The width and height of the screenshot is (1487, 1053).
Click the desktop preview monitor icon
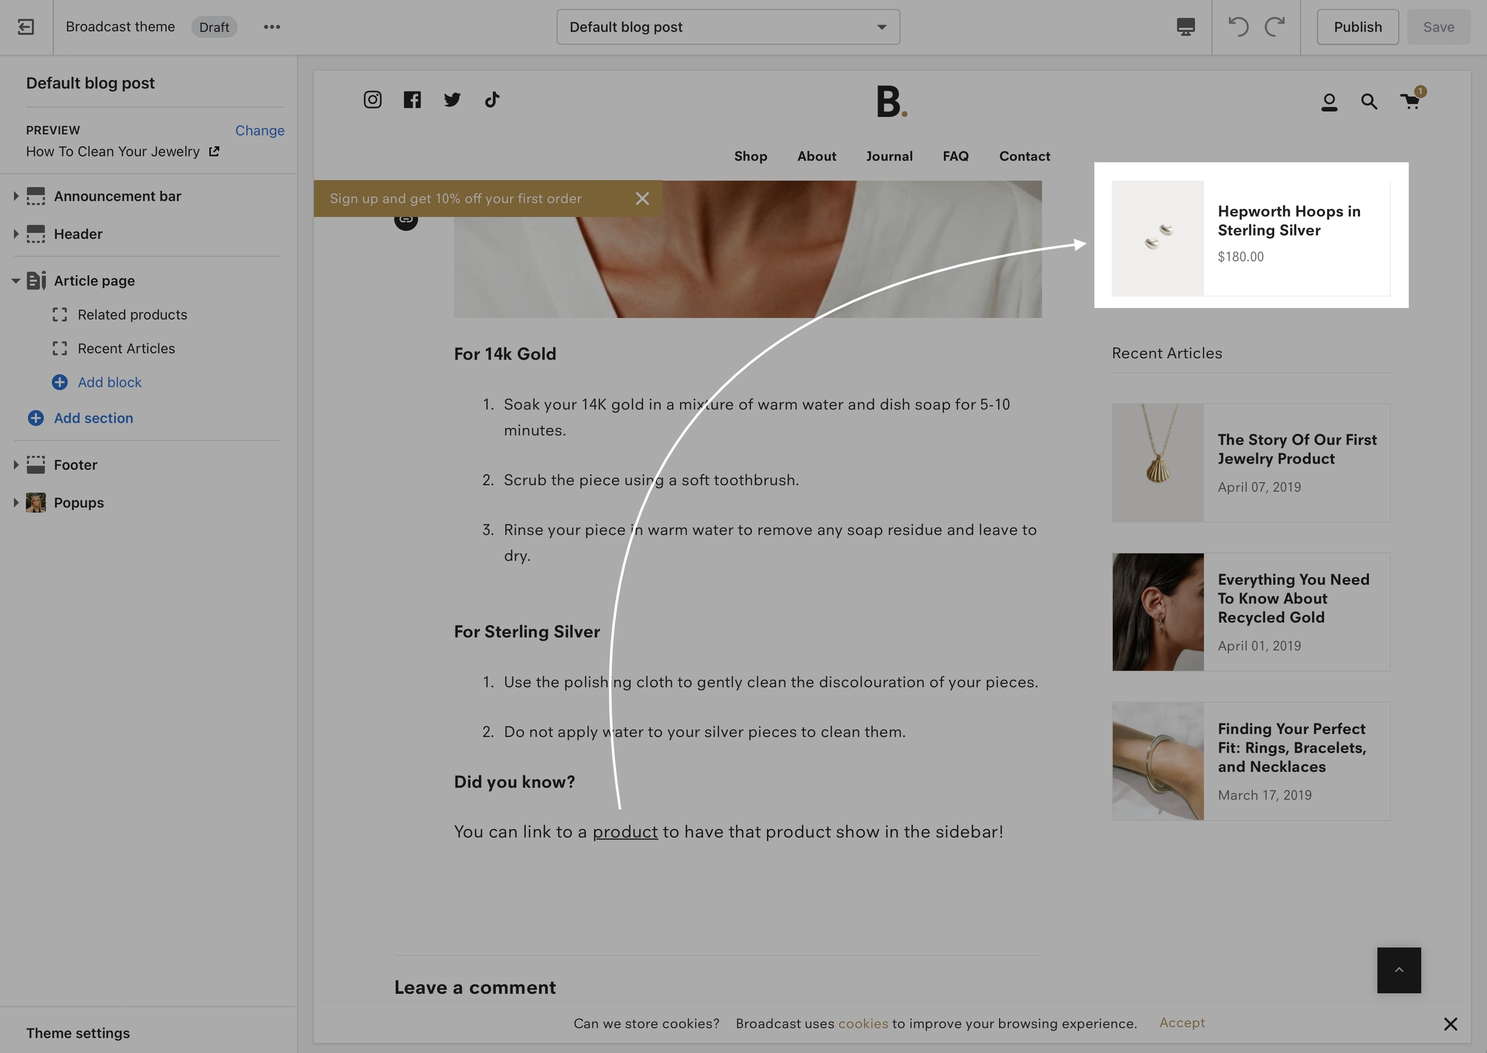[x=1186, y=26]
